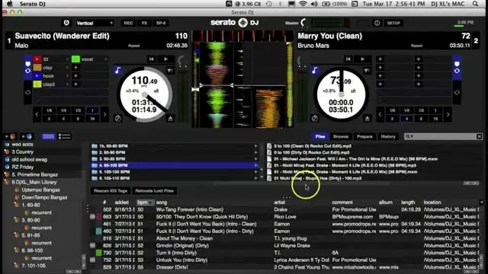Open tempo range dropdown on deck 2

point(367,71)
